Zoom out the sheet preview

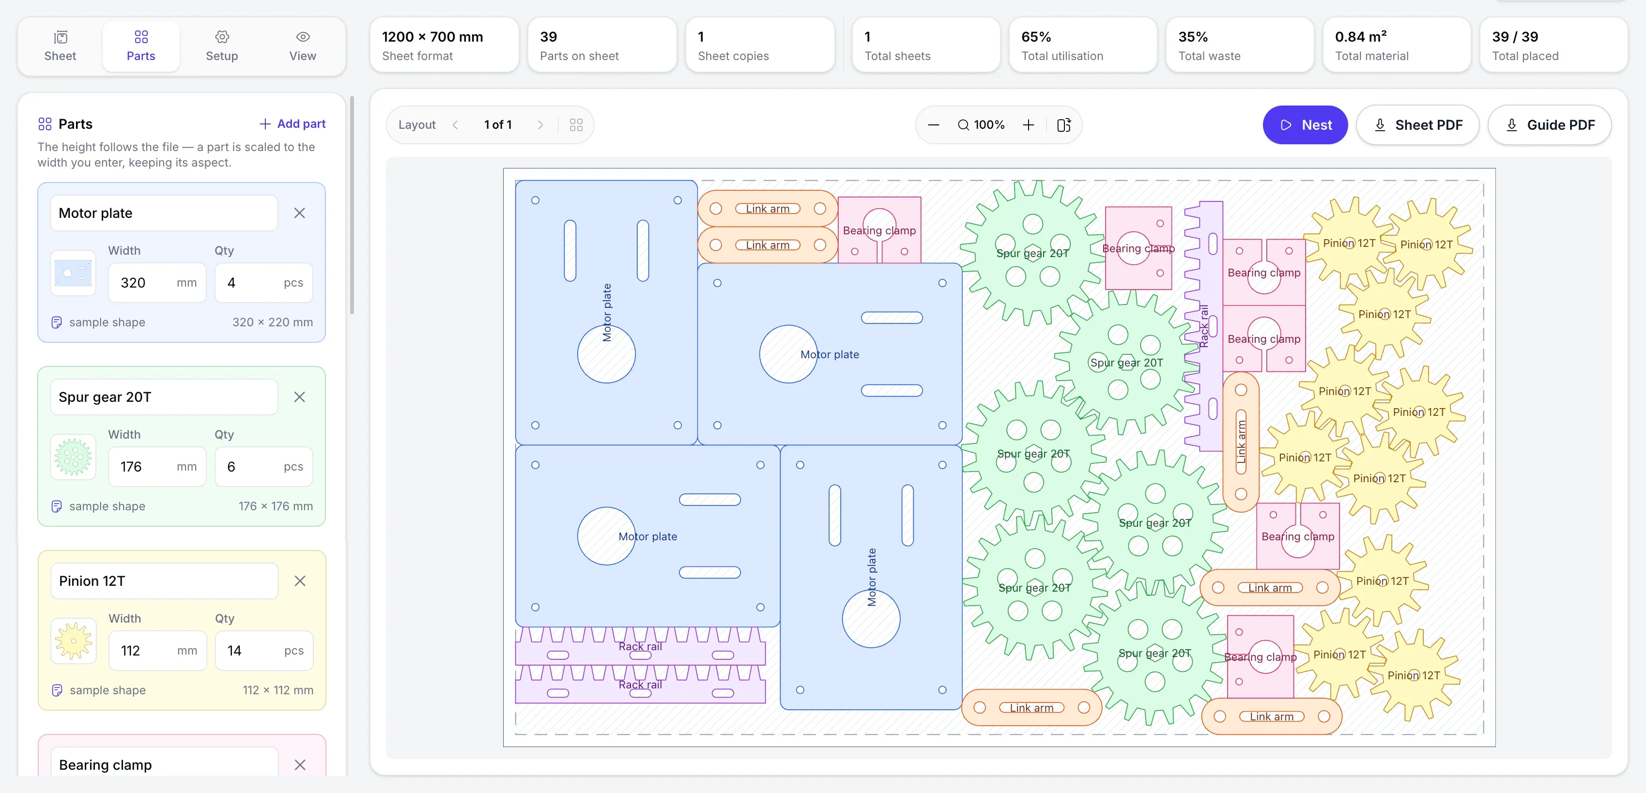(934, 124)
